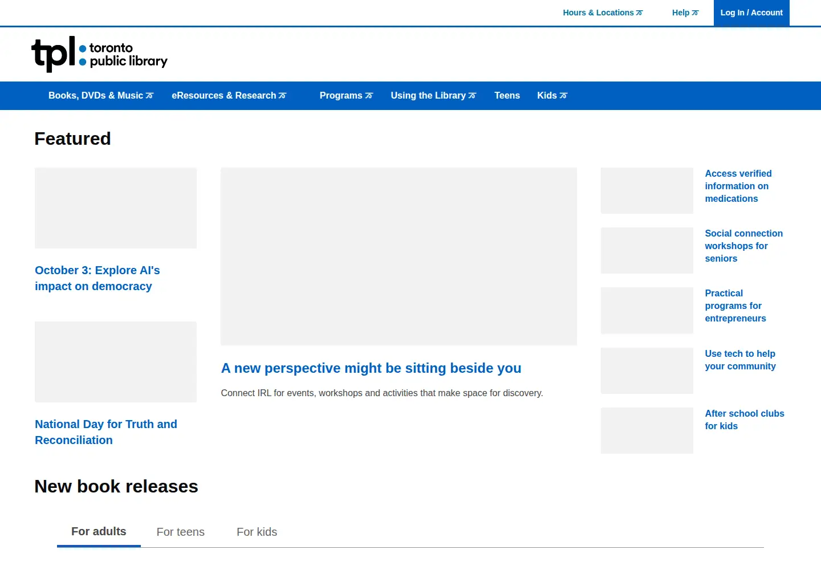Open Social connection workshops for seniors
821x570 pixels.
coord(744,246)
